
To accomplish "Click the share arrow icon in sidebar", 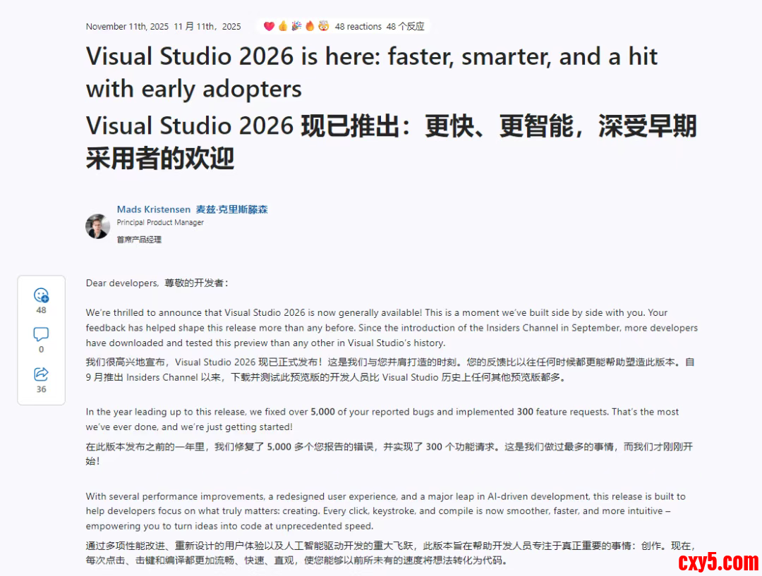I will tap(42, 374).
